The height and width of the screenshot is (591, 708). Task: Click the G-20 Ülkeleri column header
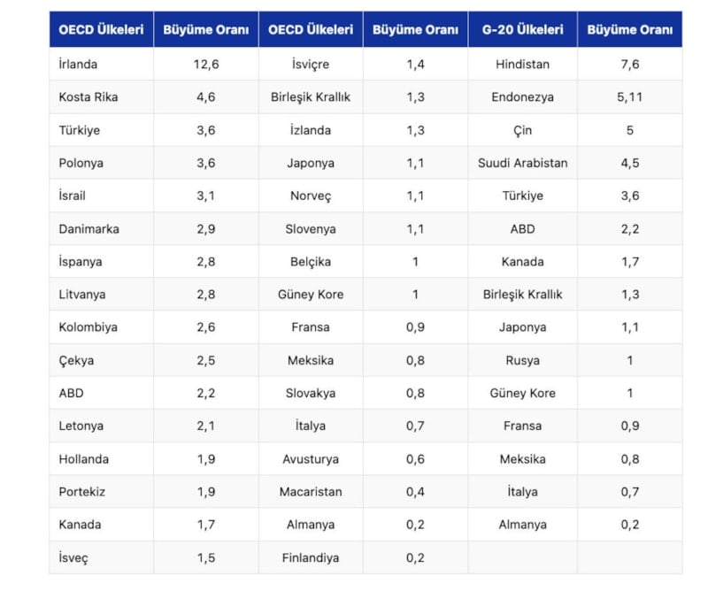pos(522,29)
